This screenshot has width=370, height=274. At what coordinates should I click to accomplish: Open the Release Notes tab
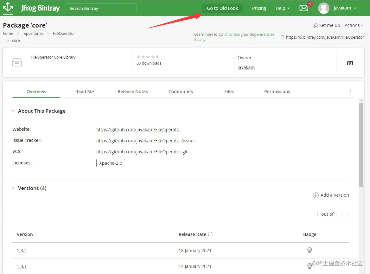coord(133,91)
